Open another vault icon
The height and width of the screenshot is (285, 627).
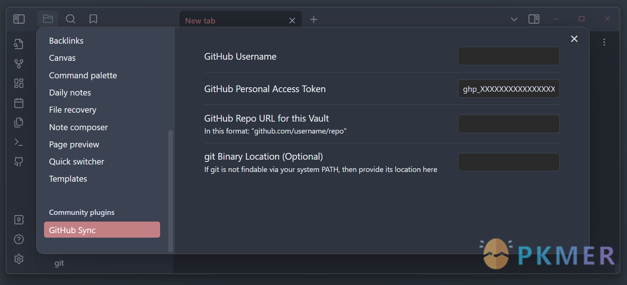click(x=19, y=220)
